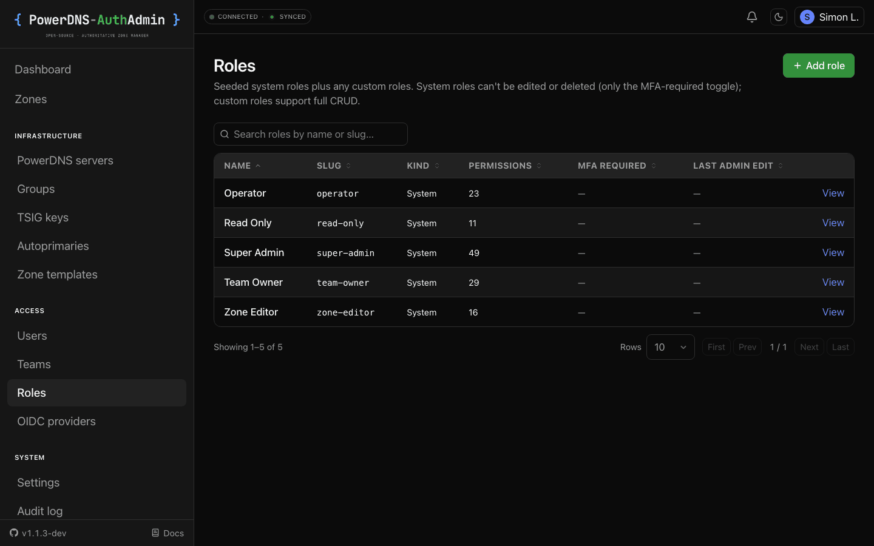Open the Docs link

coord(168,533)
